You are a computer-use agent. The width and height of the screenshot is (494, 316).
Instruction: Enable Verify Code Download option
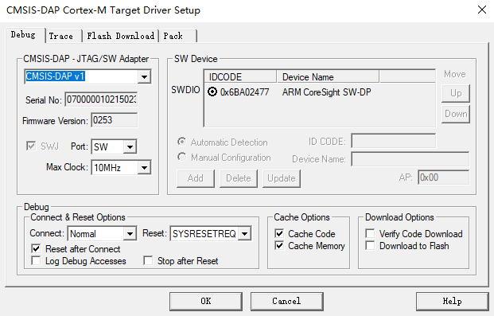coord(370,234)
